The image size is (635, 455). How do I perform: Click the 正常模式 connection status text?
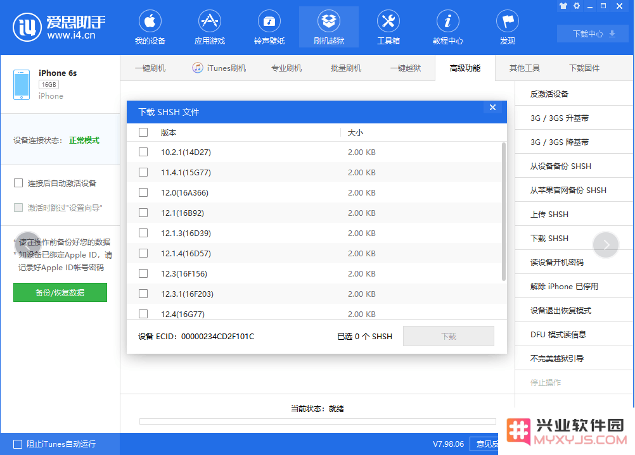coord(84,140)
